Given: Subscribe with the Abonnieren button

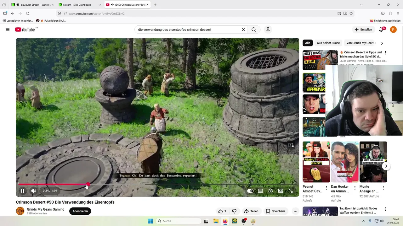Looking at the screenshot, I should point(80,211).
